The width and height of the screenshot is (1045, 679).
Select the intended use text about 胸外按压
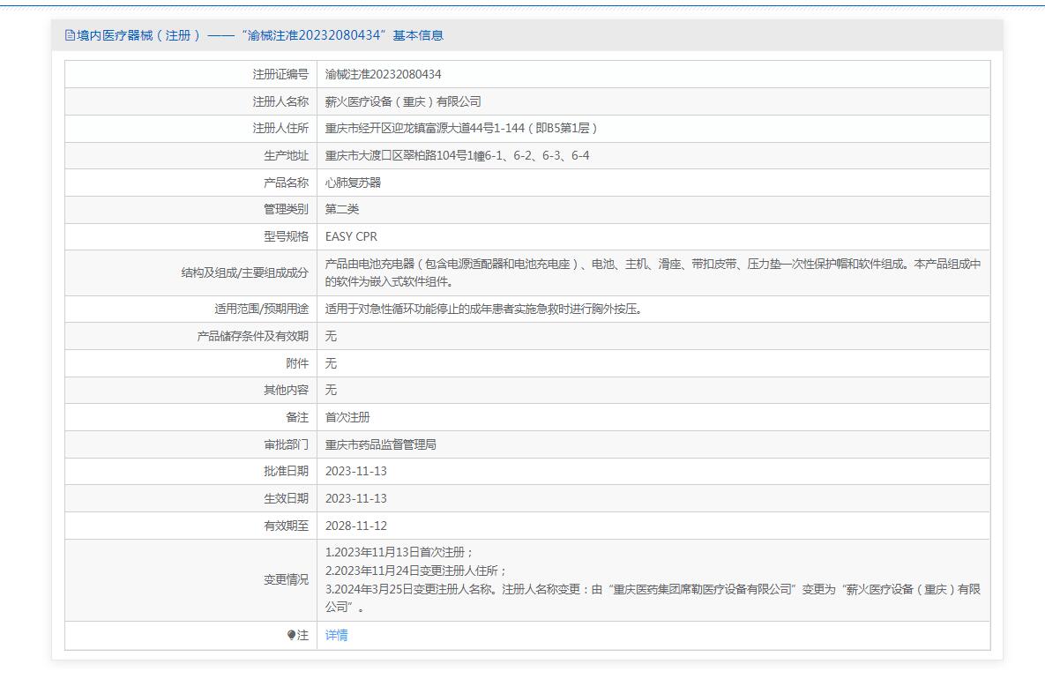click(482, 309)
